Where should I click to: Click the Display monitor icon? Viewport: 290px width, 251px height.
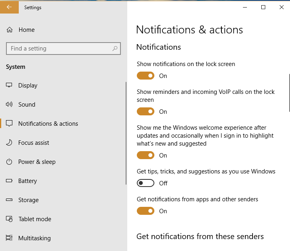point(9,85)
